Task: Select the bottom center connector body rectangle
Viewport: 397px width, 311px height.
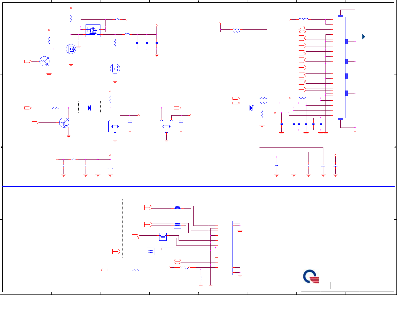Action: point(225,248)
